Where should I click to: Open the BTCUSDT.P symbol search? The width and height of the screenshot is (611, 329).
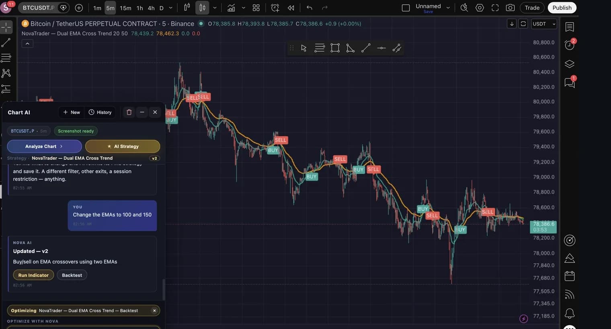click(39, 8)
